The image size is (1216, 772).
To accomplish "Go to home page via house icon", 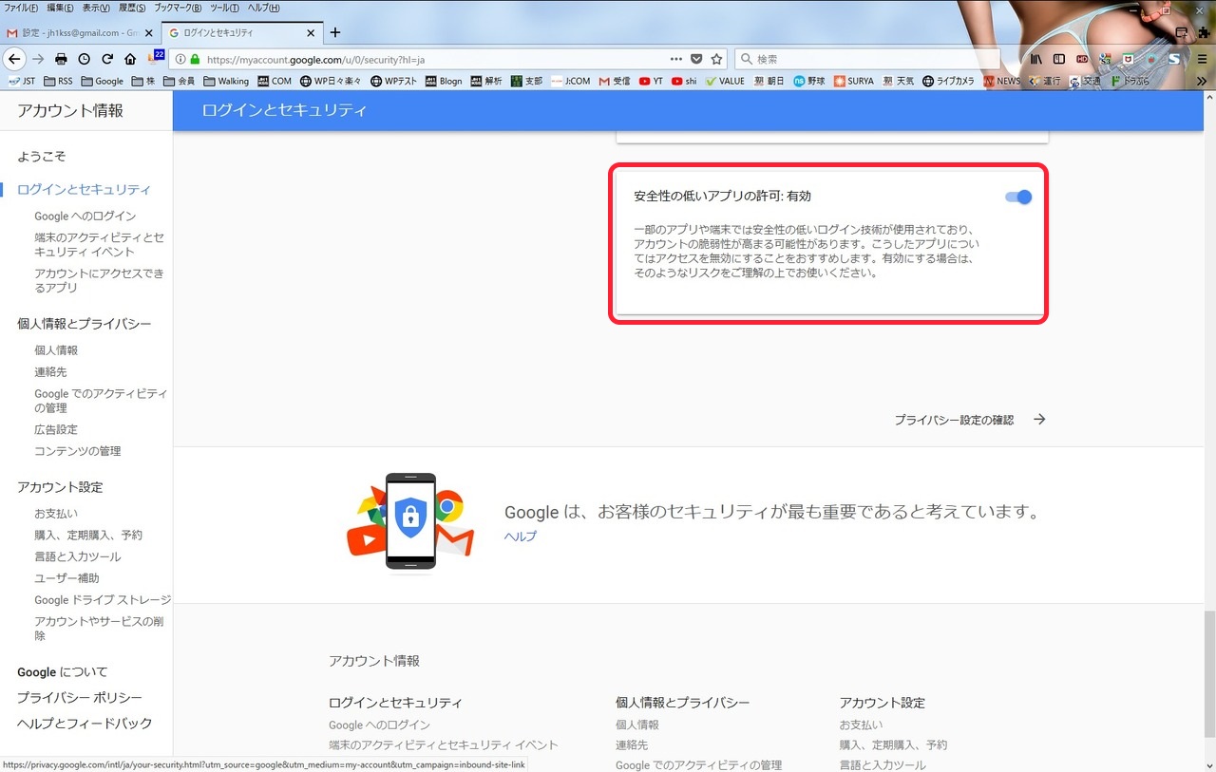I will point(130,59).
